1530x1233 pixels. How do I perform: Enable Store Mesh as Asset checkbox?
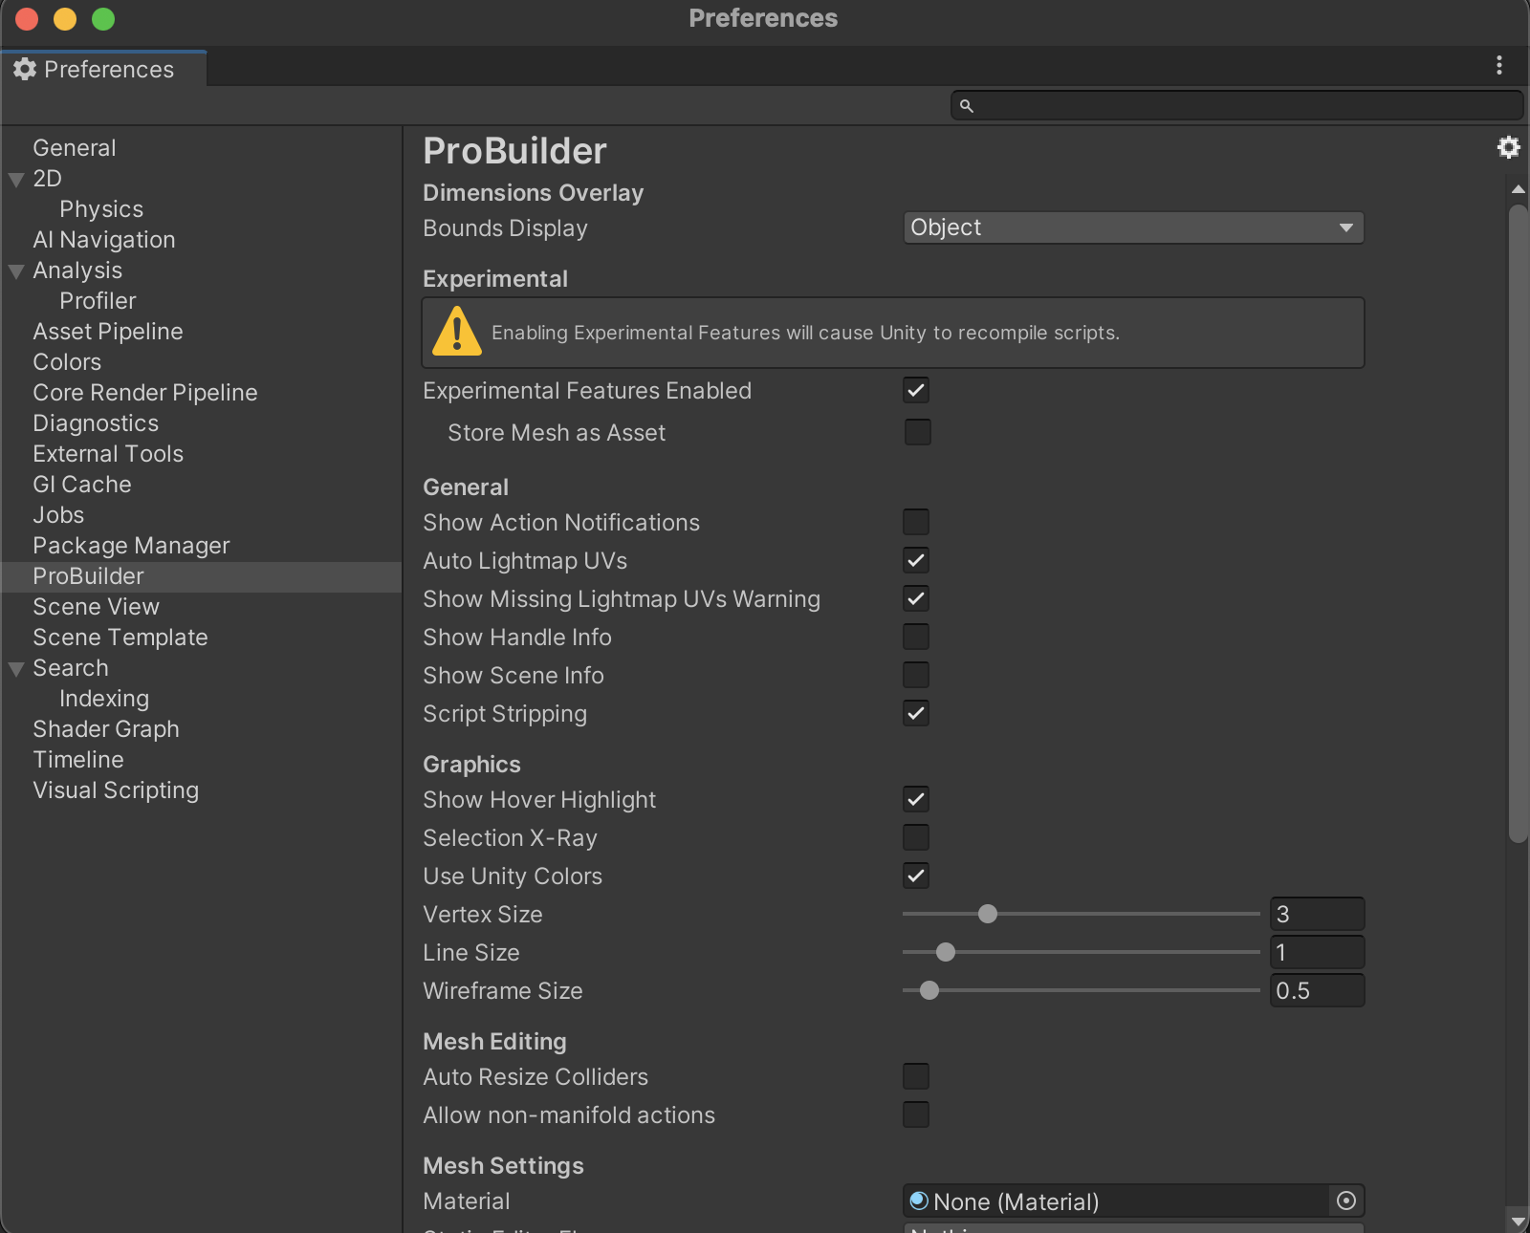pyautogui.click(x=916, y=432)
